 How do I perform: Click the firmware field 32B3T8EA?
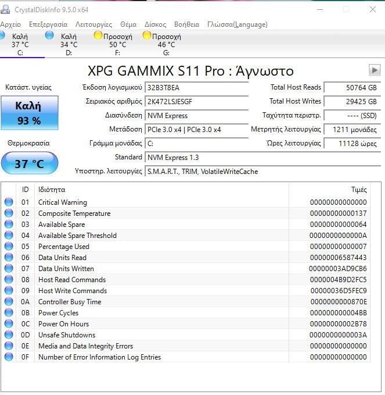tap(197, 88)
